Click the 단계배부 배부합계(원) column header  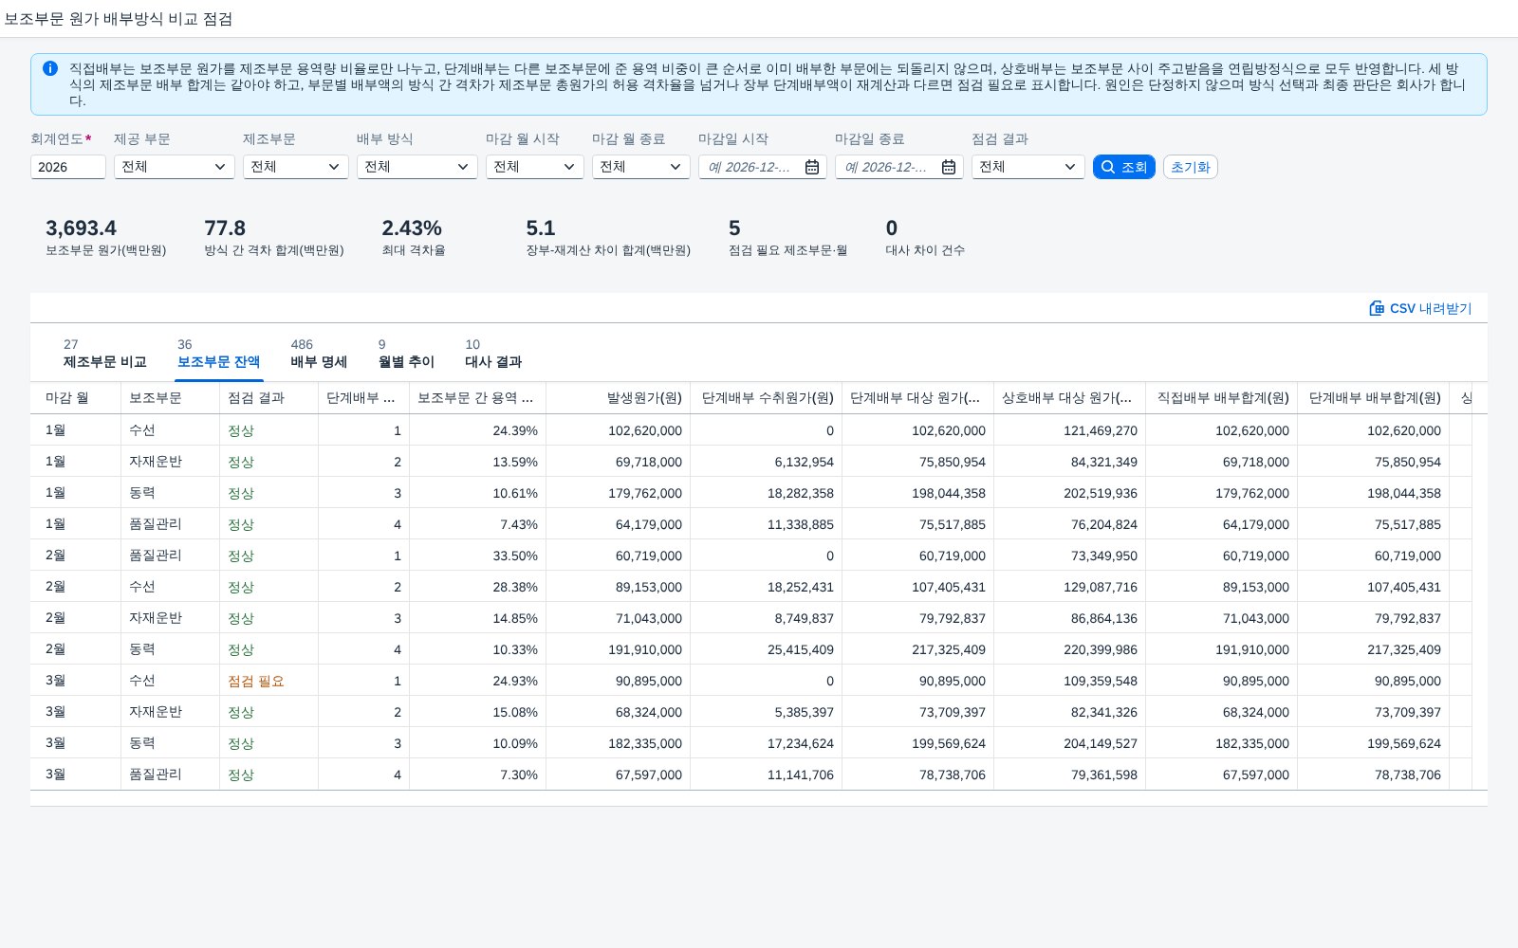[1374, 398]
